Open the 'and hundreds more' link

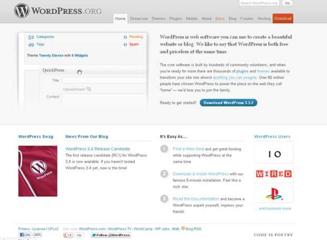[275, 208]
